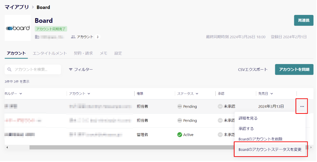Choose 承認する in the context menu

(x=270, y=129)
